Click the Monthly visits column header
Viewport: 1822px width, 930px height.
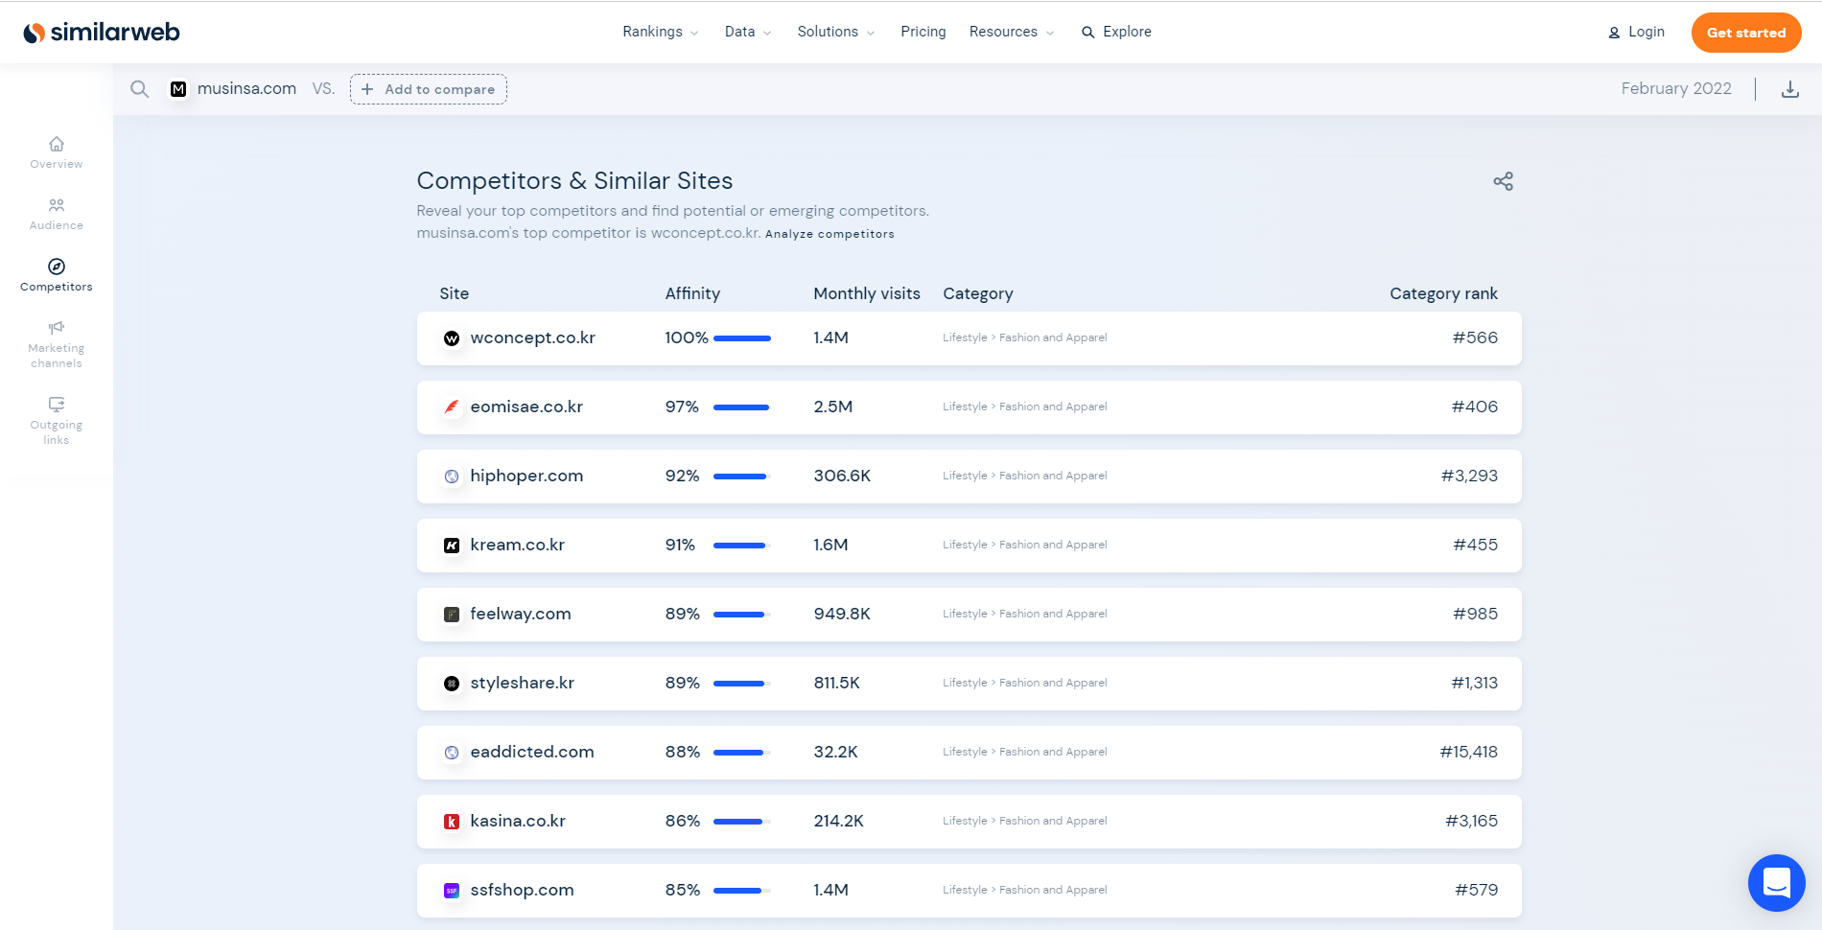tap(867, 293)
